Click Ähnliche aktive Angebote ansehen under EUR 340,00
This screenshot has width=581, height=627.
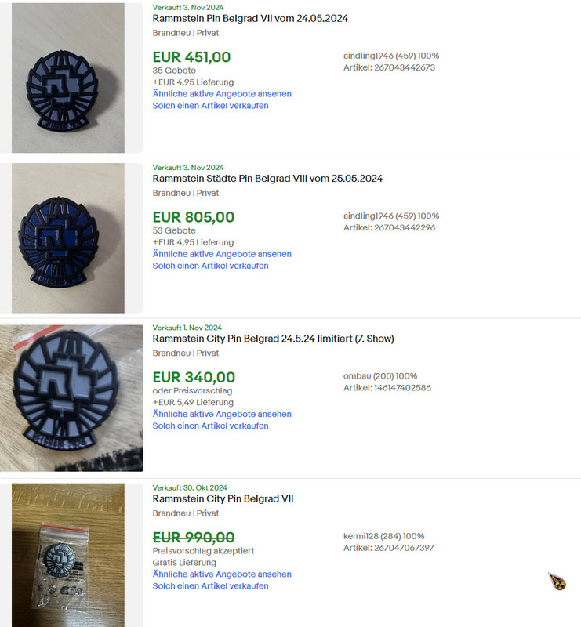222,414
